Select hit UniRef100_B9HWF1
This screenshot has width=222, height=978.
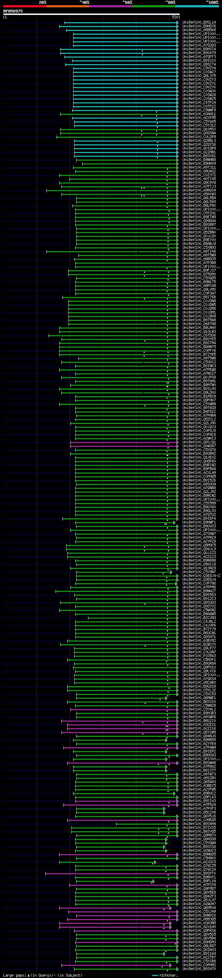pyautogui.click(x=199, y=522)
